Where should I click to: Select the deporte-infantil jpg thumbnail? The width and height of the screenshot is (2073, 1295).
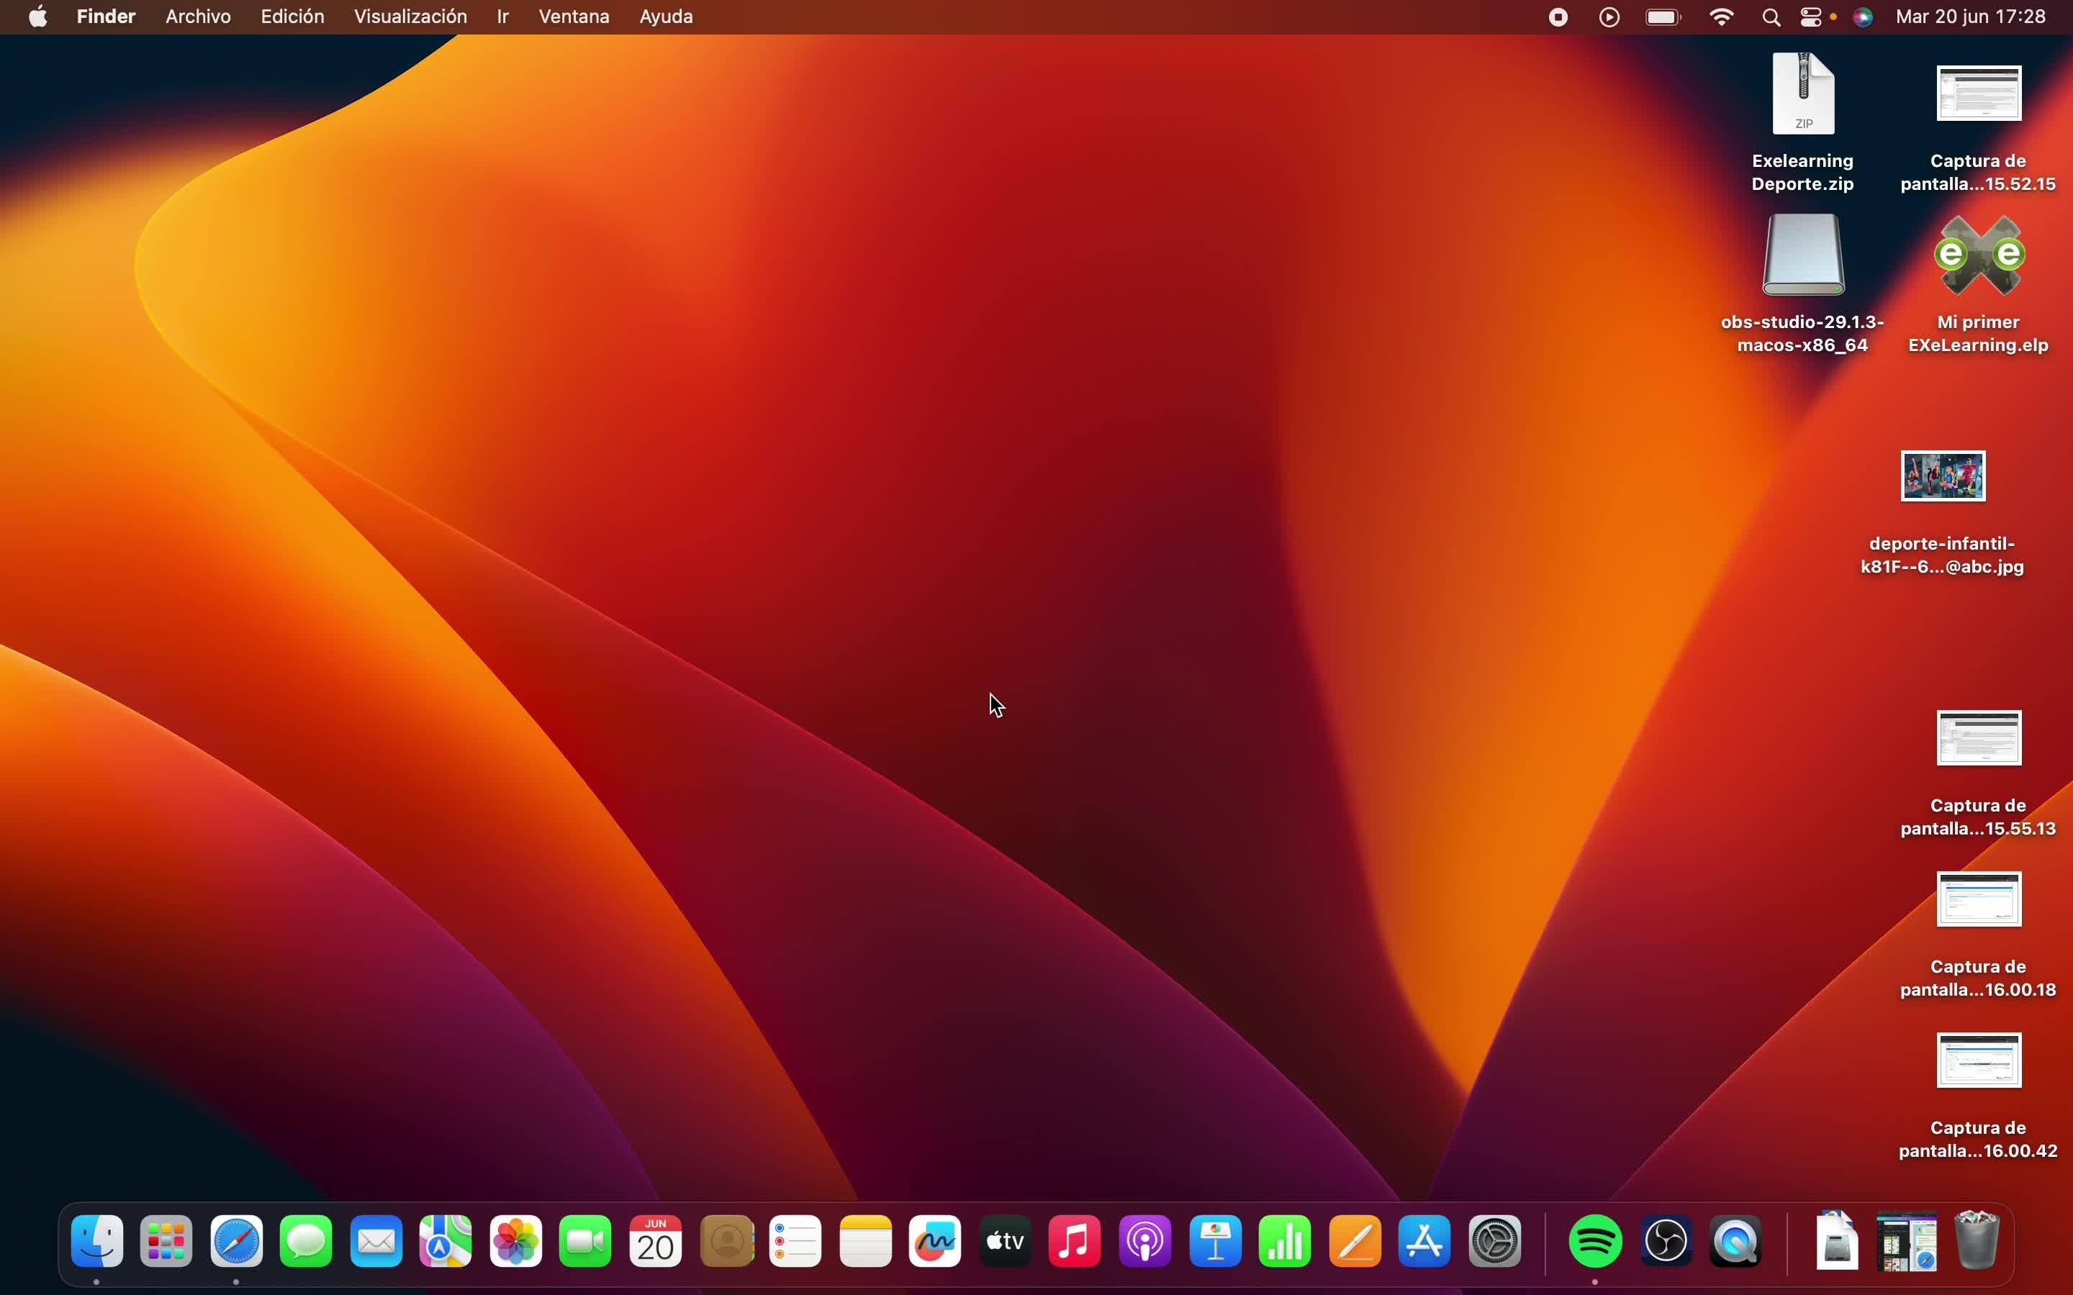click(1943, 476)
